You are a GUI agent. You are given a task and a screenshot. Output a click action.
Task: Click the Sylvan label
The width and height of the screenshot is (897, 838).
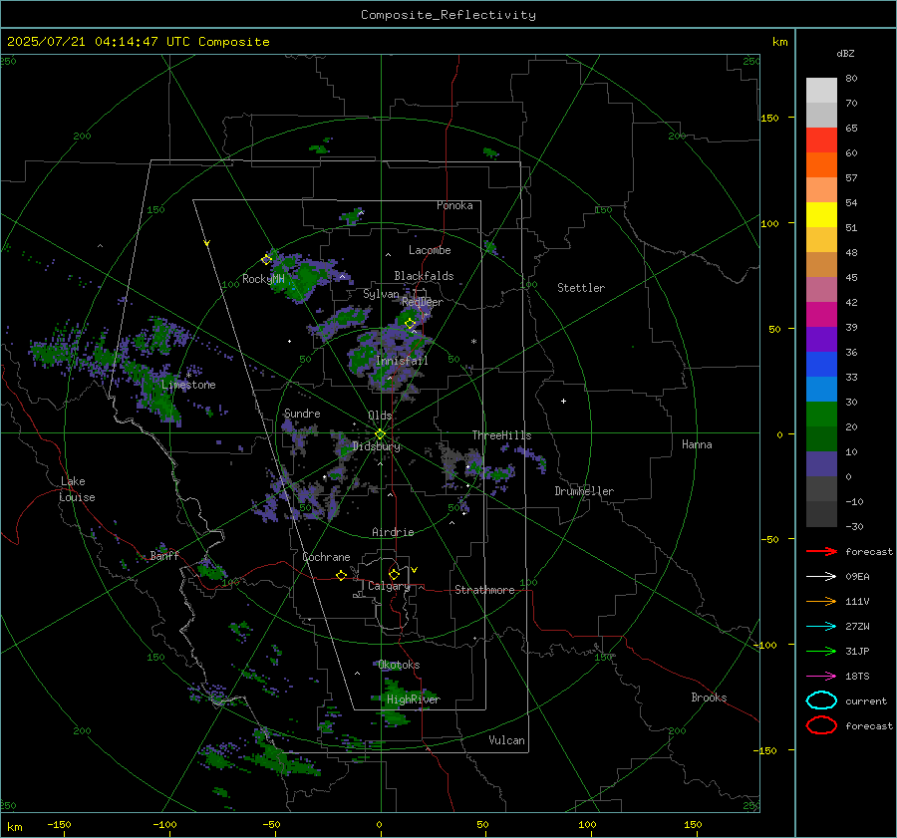(381, 294)
